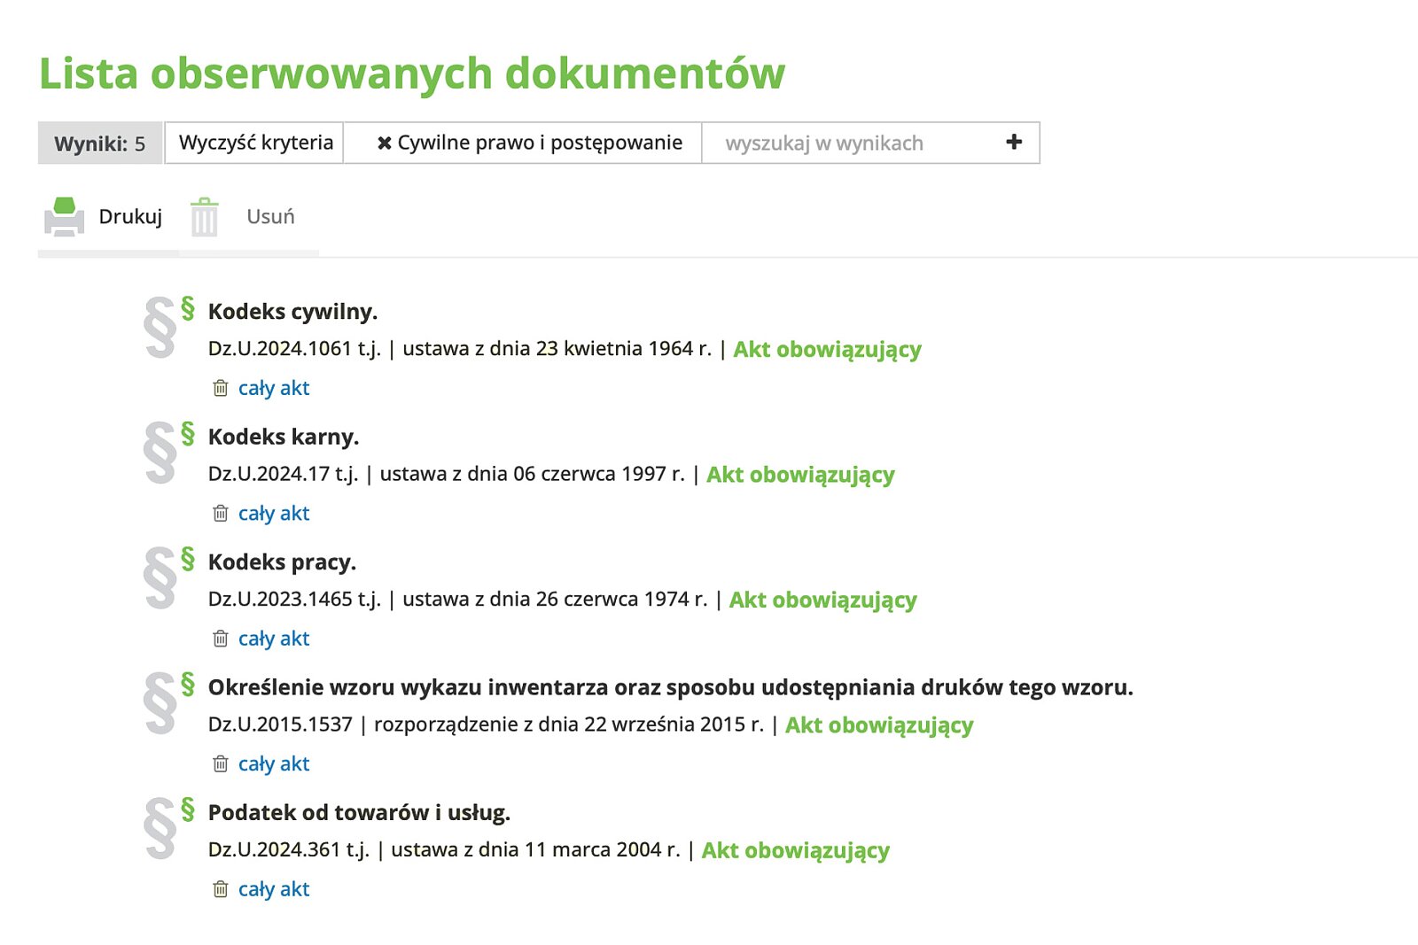Click Akt obowiązujący next to the 2015 rozporządzenie

click(878, 726)
